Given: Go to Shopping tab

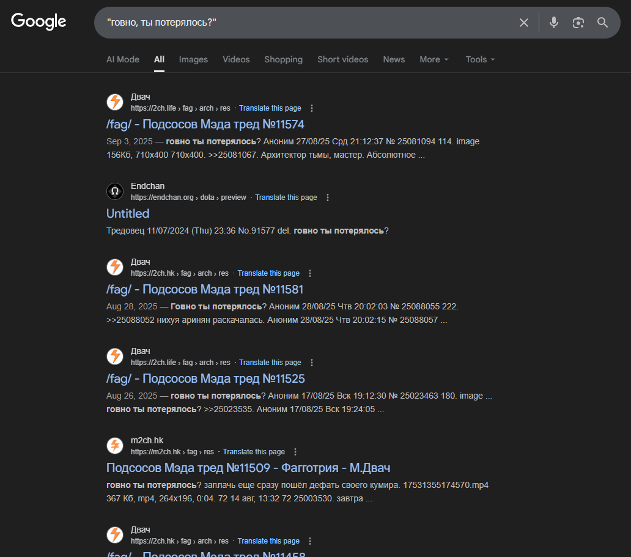Looking at the screenshot, I should pyautogui.click(x=283, y=59).
